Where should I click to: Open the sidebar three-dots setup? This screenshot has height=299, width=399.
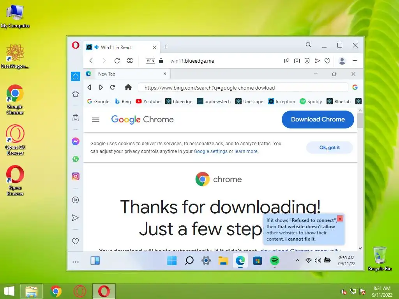pyautogui.click(x=76, y=262)
